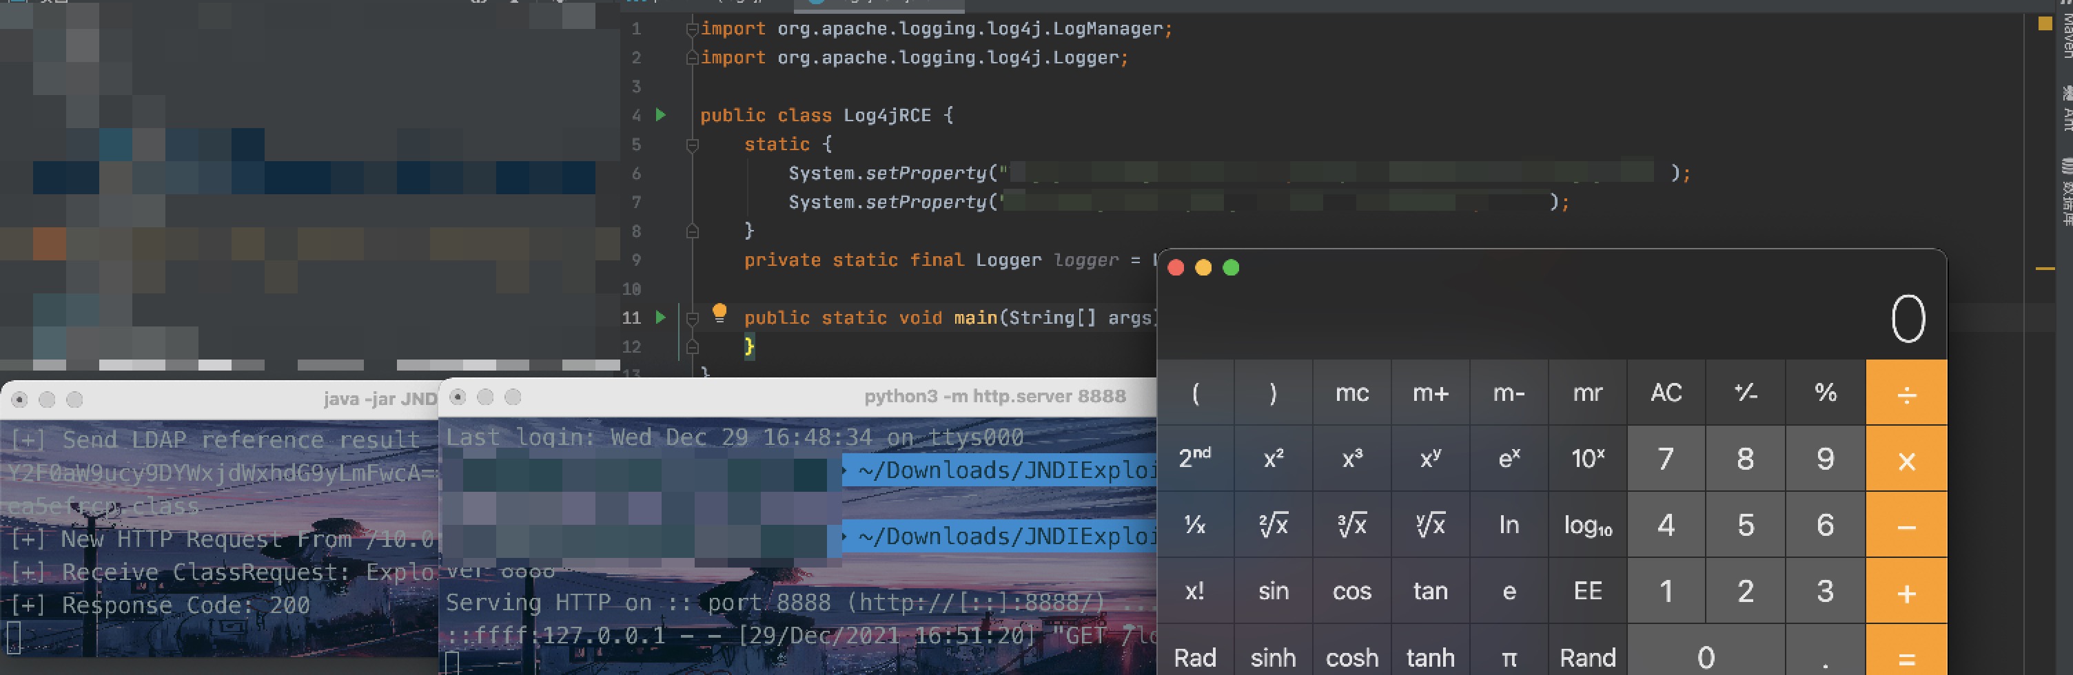Click the x to the y key
The height and width of the screenshot is (675, 2073).
1430,459
